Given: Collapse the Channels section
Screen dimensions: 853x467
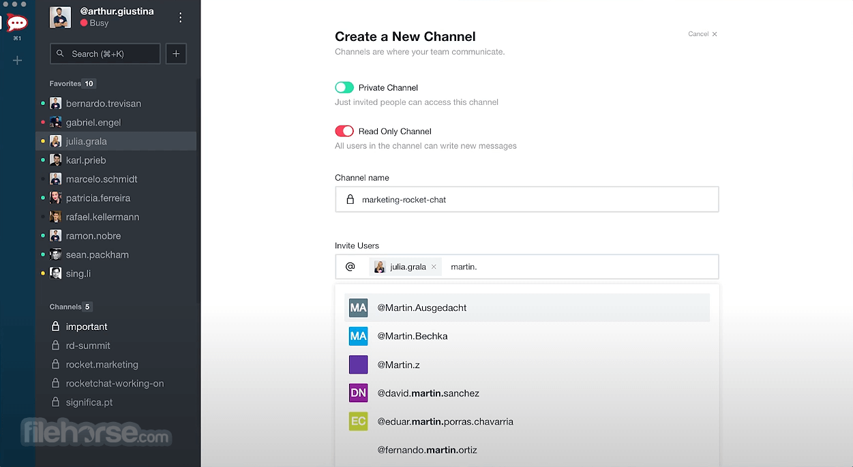Looking at the screenshot, I should (x=70, y=307).
